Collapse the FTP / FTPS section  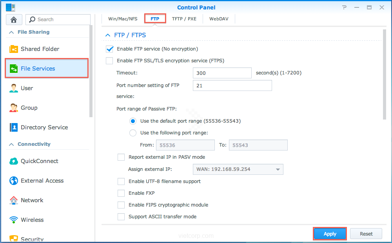pyautogui.click(x=107, y=35)
